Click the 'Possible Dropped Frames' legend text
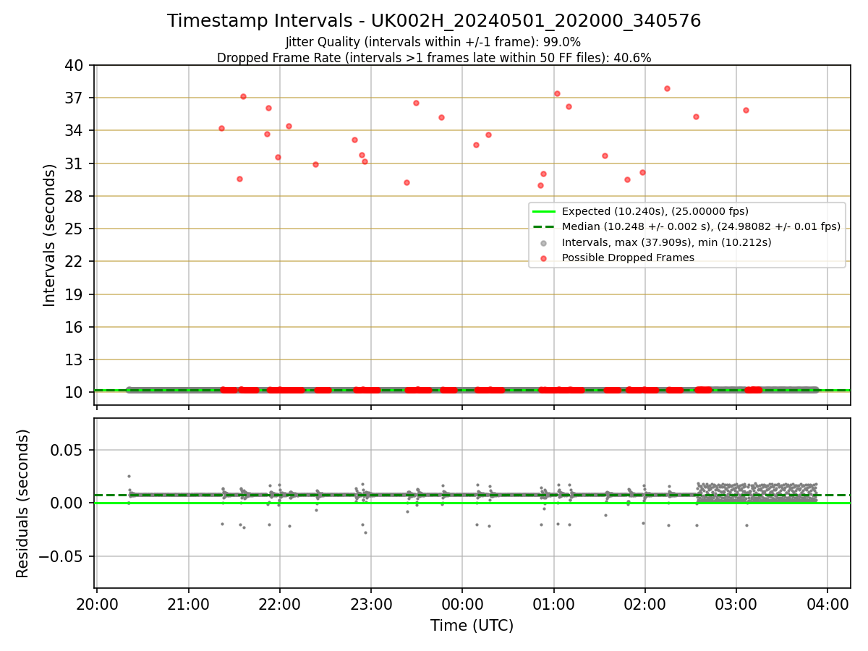The height and width of the screenshot is (651, 868). [x=628, y=258]
